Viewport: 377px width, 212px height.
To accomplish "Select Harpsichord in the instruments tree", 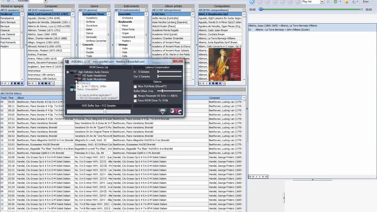I will [128, 37].
